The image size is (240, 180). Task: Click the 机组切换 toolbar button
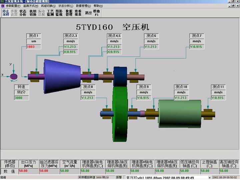33,13
